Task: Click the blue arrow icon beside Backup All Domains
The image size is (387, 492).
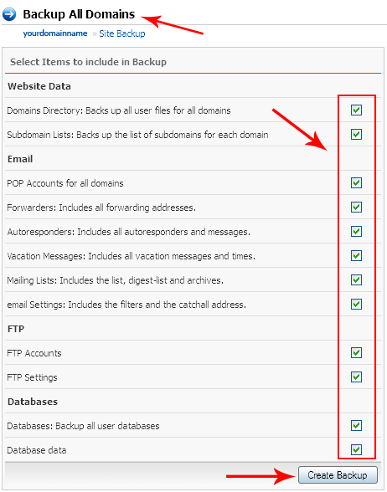Action: (x=9, y=14)
